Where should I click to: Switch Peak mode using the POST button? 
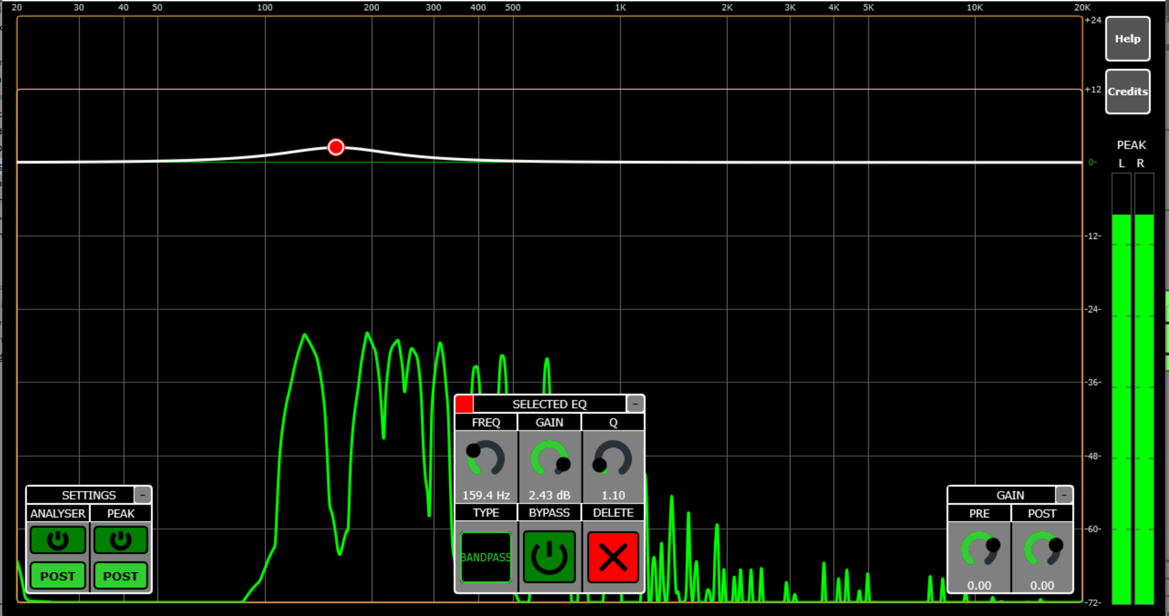[x=121, y=576]
